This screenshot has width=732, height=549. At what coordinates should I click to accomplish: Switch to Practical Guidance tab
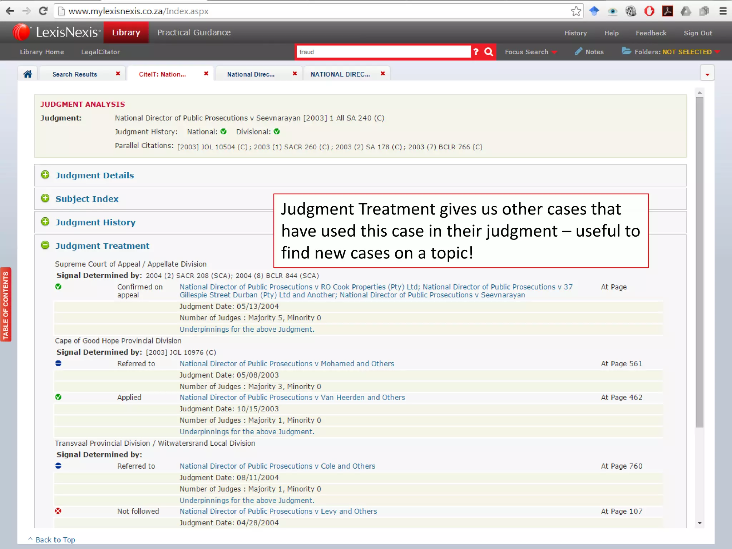pyautogui.click(x=194, y=33)
